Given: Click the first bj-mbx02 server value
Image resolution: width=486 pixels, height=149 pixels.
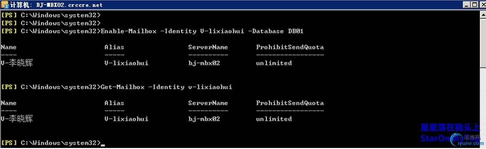Looking at the screenshot, I should pyautogui.click(x=204, y=63).
